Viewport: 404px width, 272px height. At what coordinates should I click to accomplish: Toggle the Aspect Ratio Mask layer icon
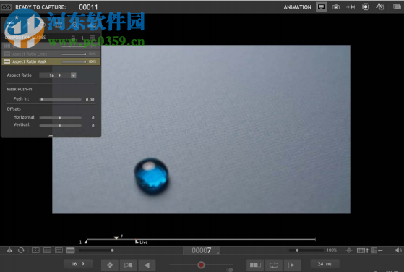pos(7,61)
